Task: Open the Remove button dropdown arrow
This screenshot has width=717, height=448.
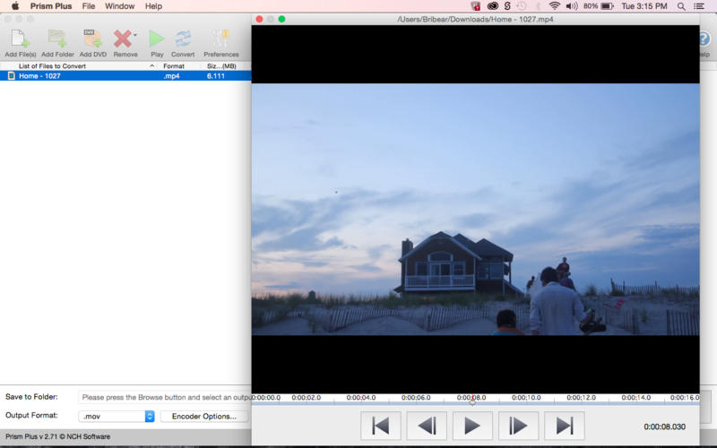Action: [135, 35]
